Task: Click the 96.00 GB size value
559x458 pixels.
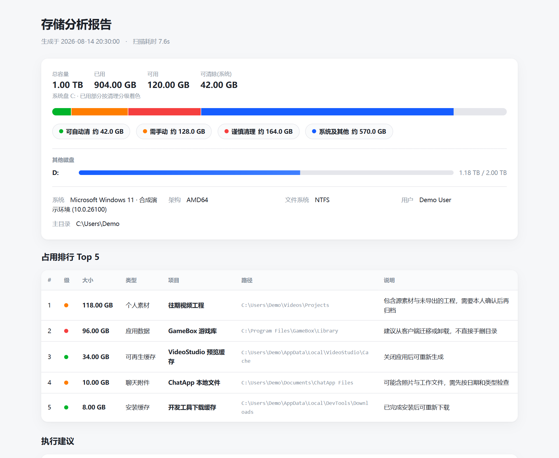Action: click(x=96, y=331)
